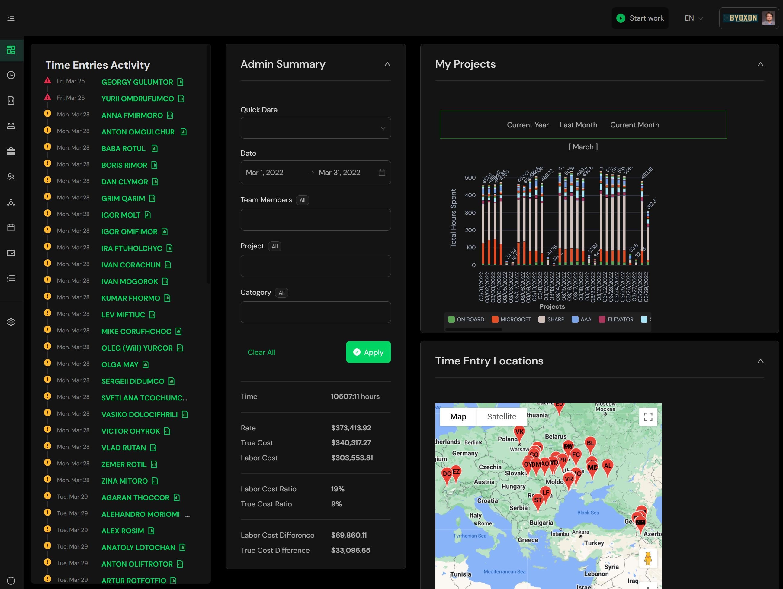The image size is (783, 589).
Task: Open the dashboard icon in sidebar
Action: pos(11,50)
